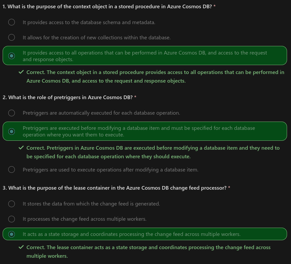Select 'Pretriggers are automatically executed' radio button
Screen dimensions: 291x264
coord(12,113)
